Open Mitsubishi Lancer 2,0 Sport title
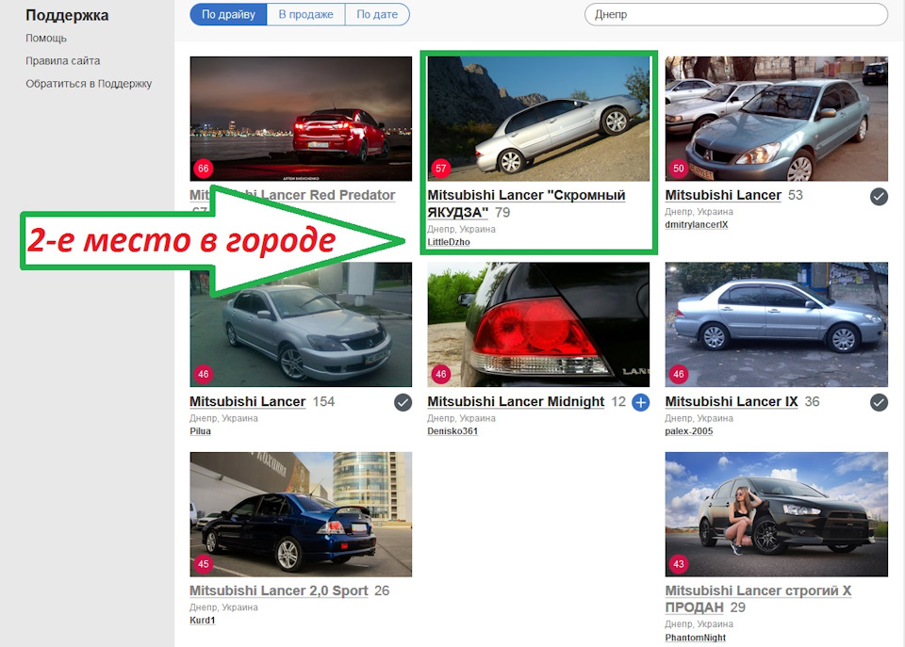The image size is (905, 647). pyautogui.click(x=279, y=590)
